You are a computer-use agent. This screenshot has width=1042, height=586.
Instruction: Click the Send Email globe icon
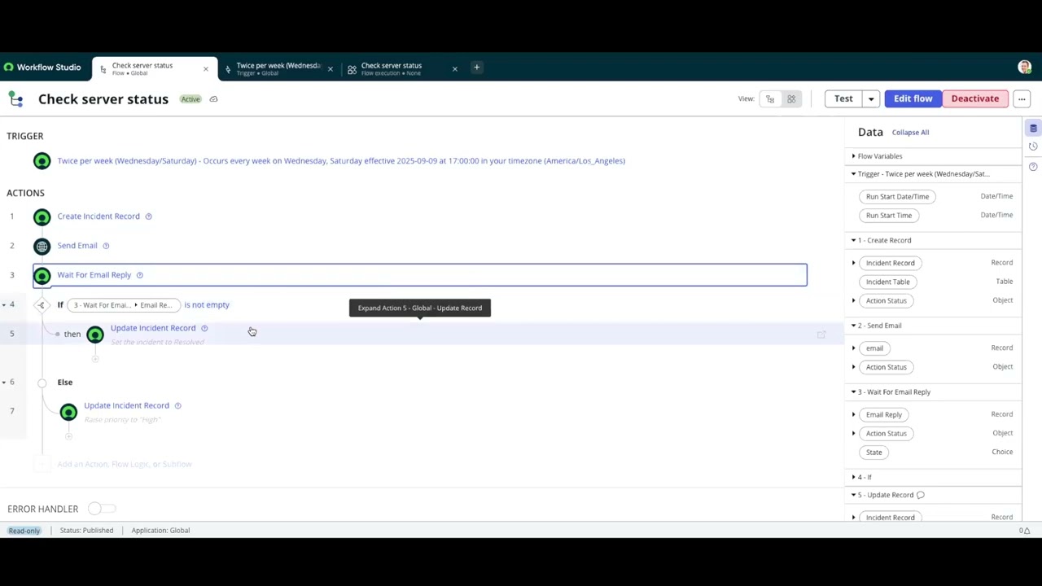coord(42,245)
